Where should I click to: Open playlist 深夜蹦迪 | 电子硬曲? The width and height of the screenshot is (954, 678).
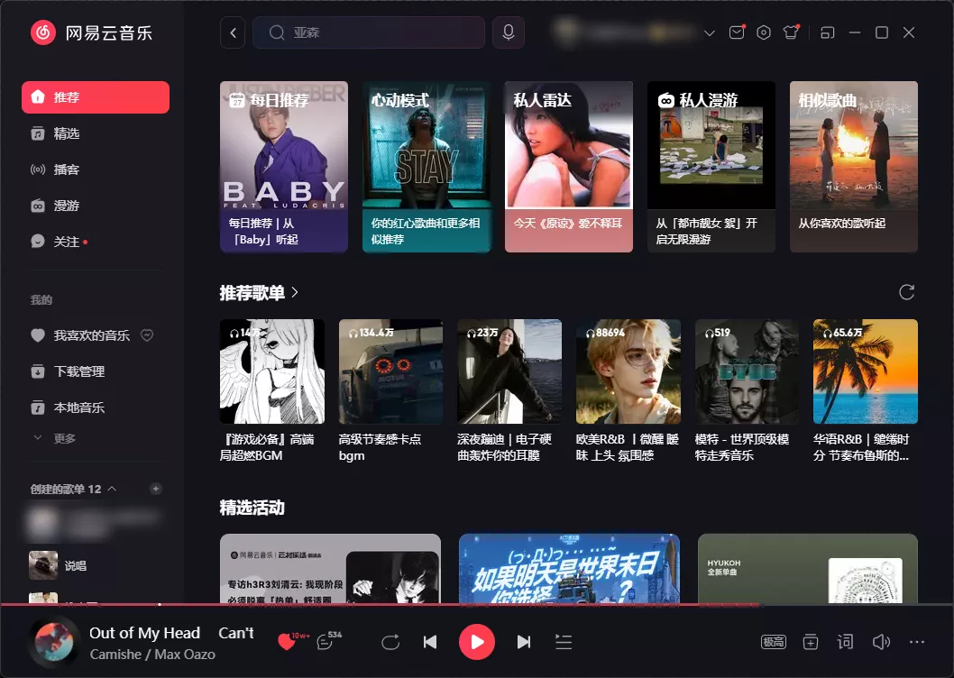509,390
